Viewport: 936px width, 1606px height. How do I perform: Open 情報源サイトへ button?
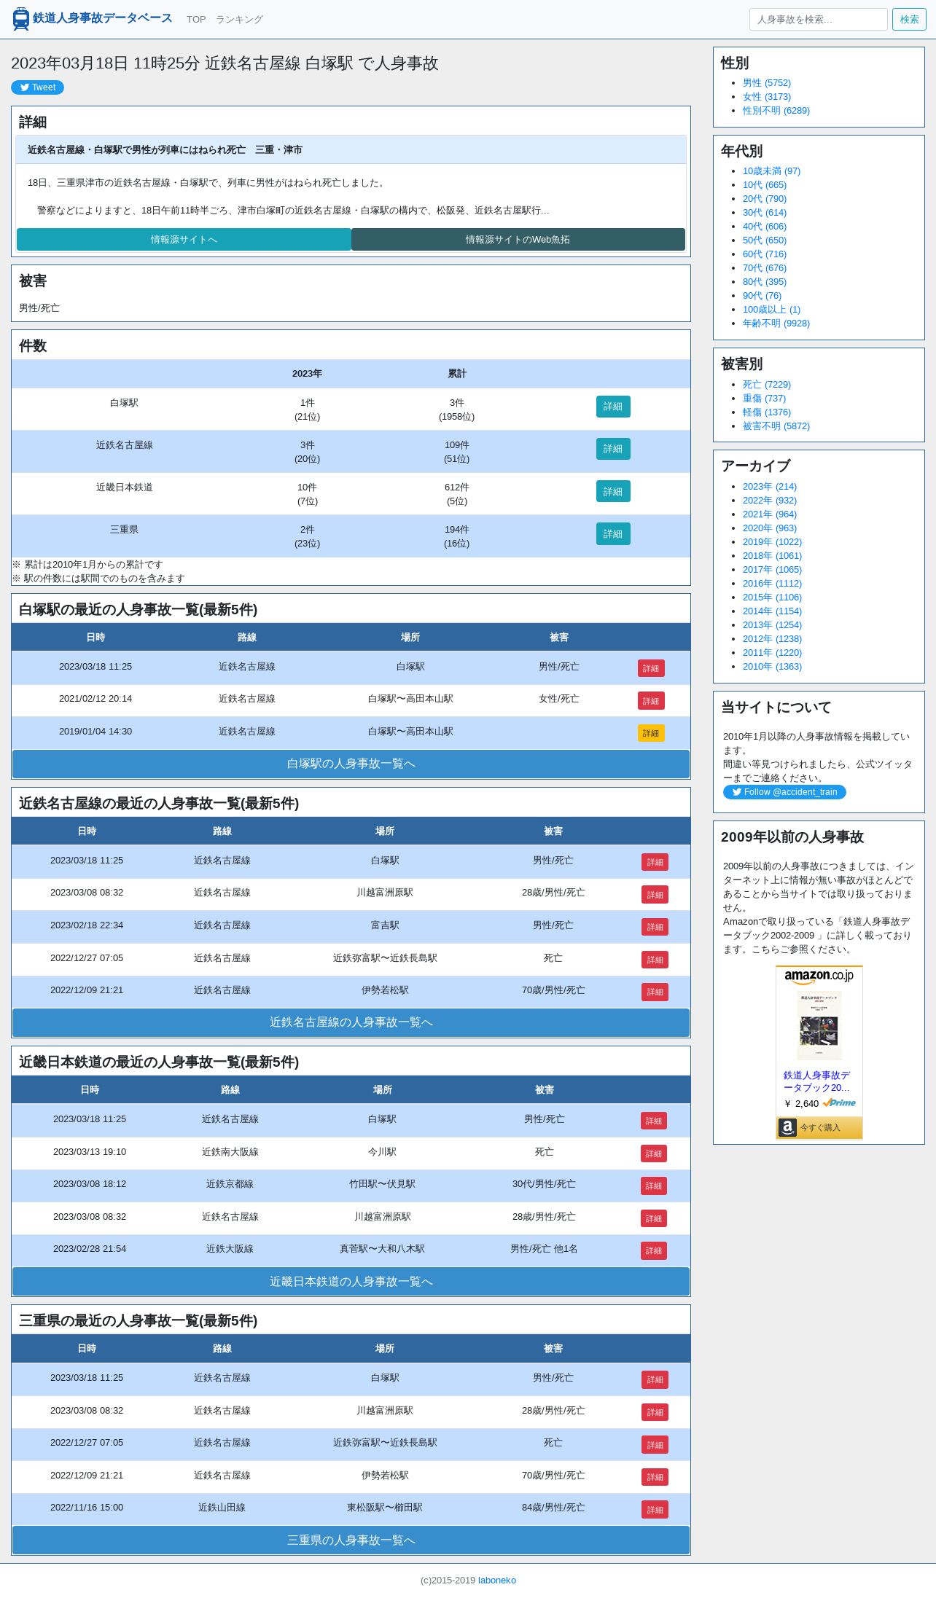[184, 240]
